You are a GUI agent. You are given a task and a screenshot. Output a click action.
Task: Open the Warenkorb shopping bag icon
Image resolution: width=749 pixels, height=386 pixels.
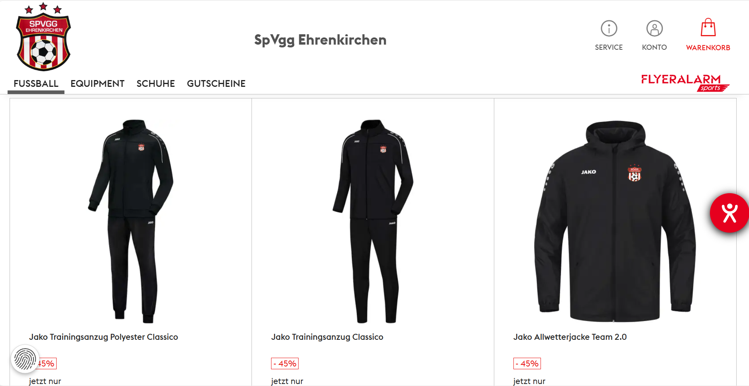pos(708,27)
